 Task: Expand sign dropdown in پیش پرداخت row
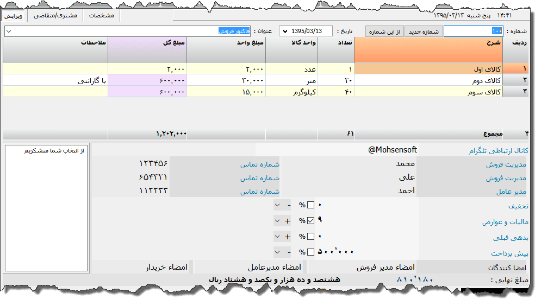click(x=277, y=252)
